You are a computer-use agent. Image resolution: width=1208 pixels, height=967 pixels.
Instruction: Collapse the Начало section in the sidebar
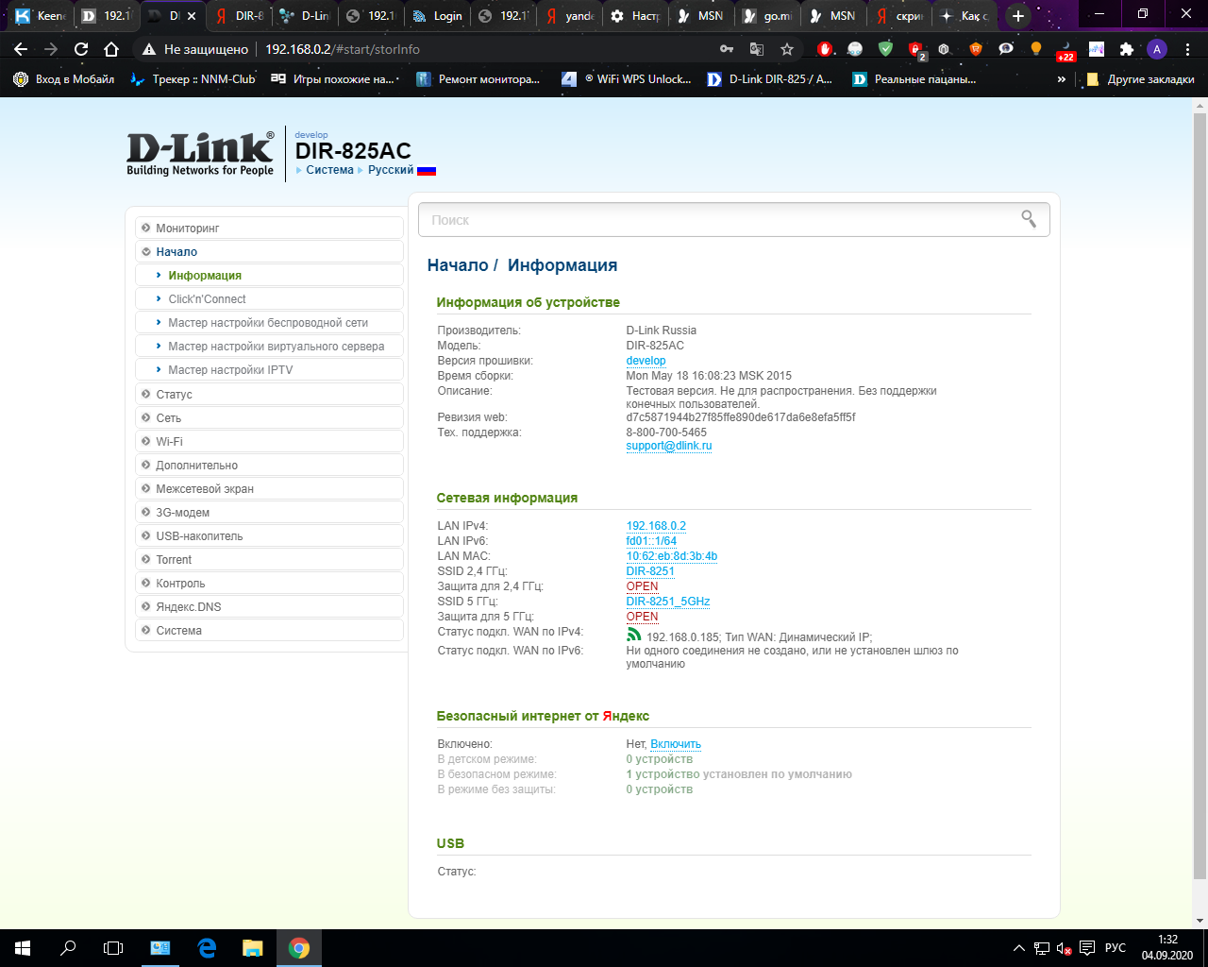click(x=269, y=252)
